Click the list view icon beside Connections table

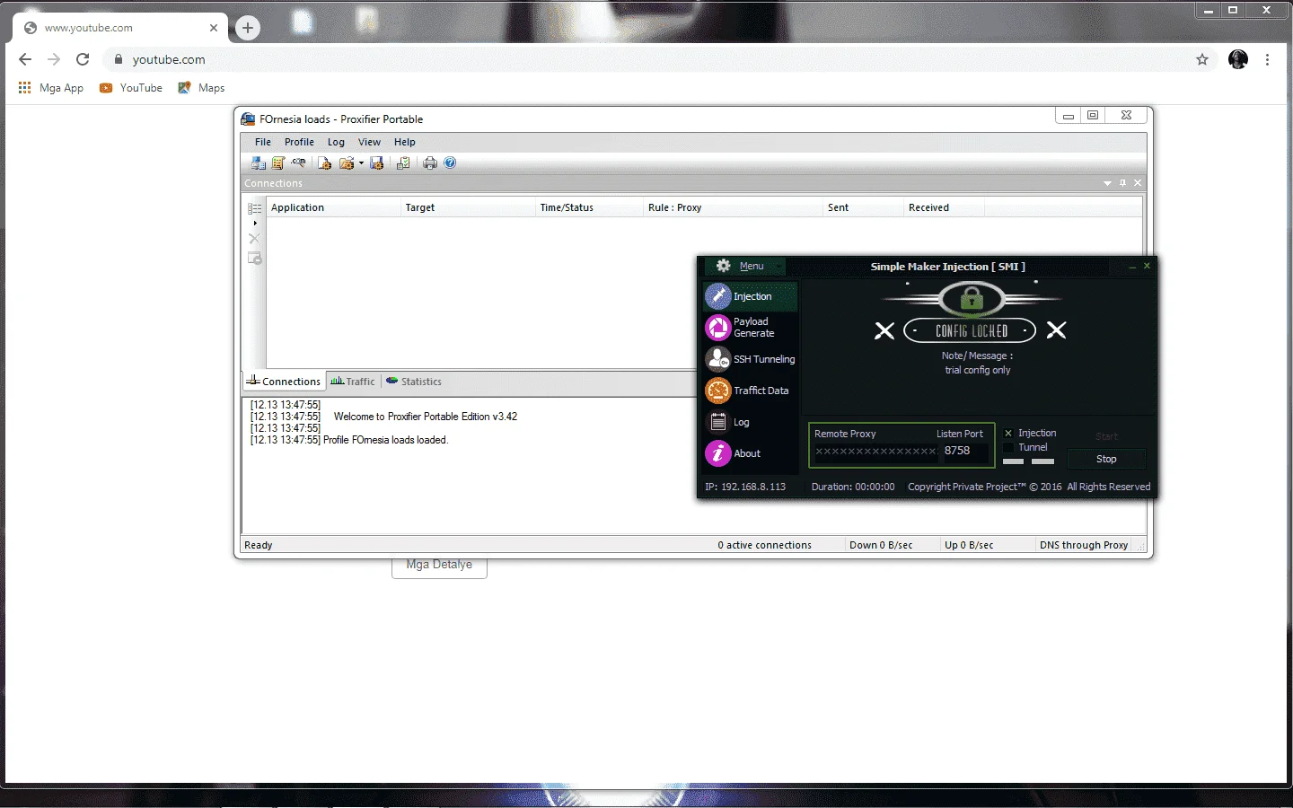click(255, 208)
